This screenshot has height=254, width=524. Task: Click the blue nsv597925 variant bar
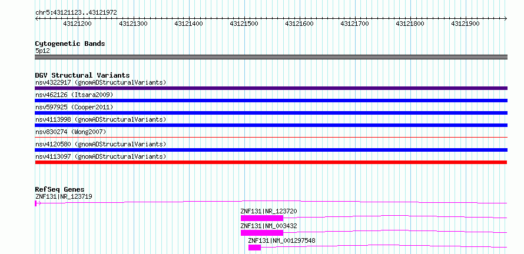pos(271,113)
